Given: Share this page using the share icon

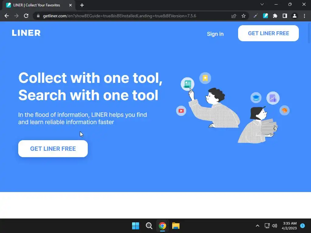Looking at the screenshot, I should tap(234, 16).
